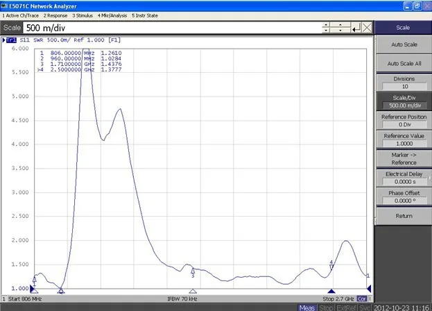Click the 6.000 top scale label
This screenshot has width=432, height=311.
(20, 49)
